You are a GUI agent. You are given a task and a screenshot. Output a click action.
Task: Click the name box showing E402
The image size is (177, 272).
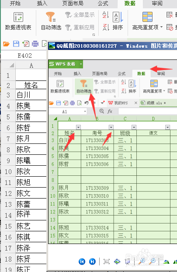24,56
